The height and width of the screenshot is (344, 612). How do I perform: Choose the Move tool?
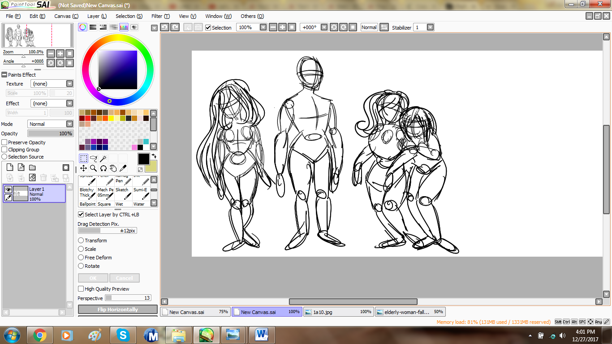(84, 168)
